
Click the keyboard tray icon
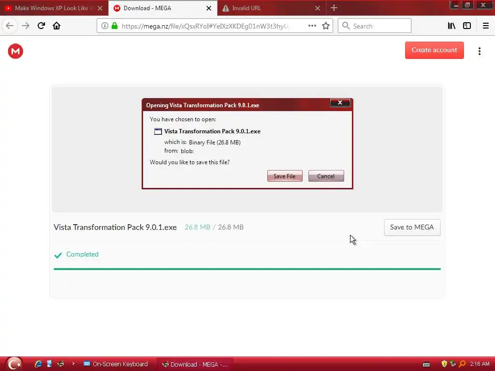426,364
